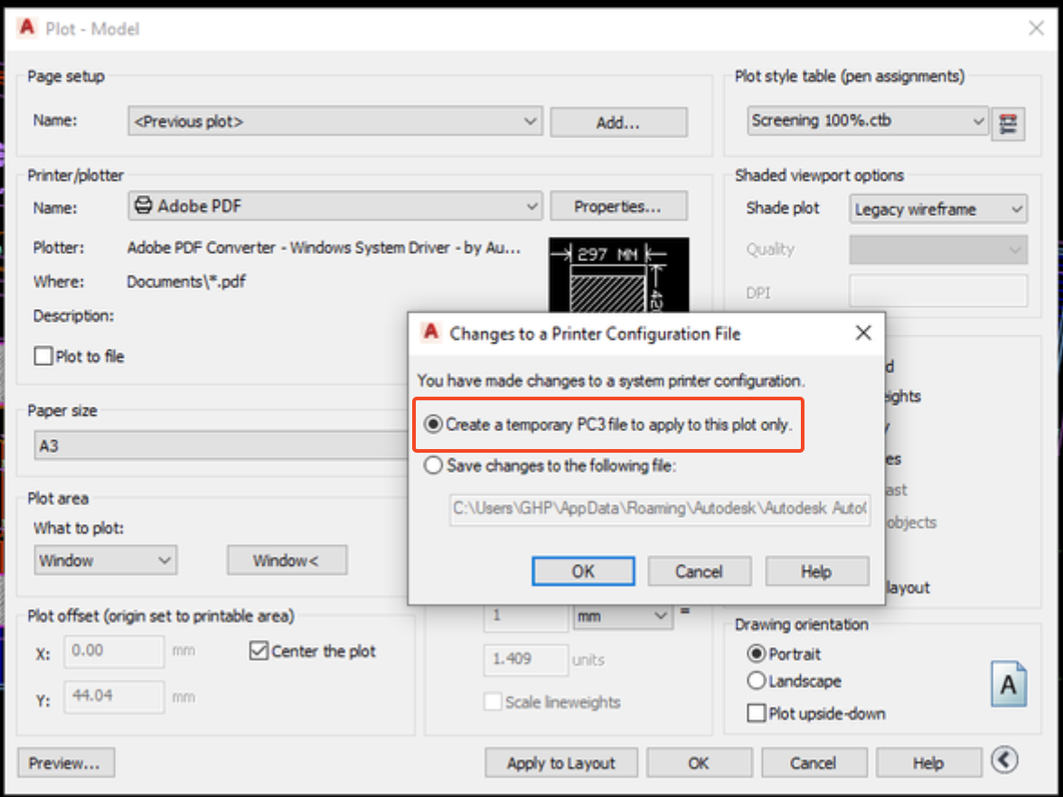Confirm with OK in the Changes dialog
The image size is (1063, 797).
pyautogui.click(x=583, y=570)
